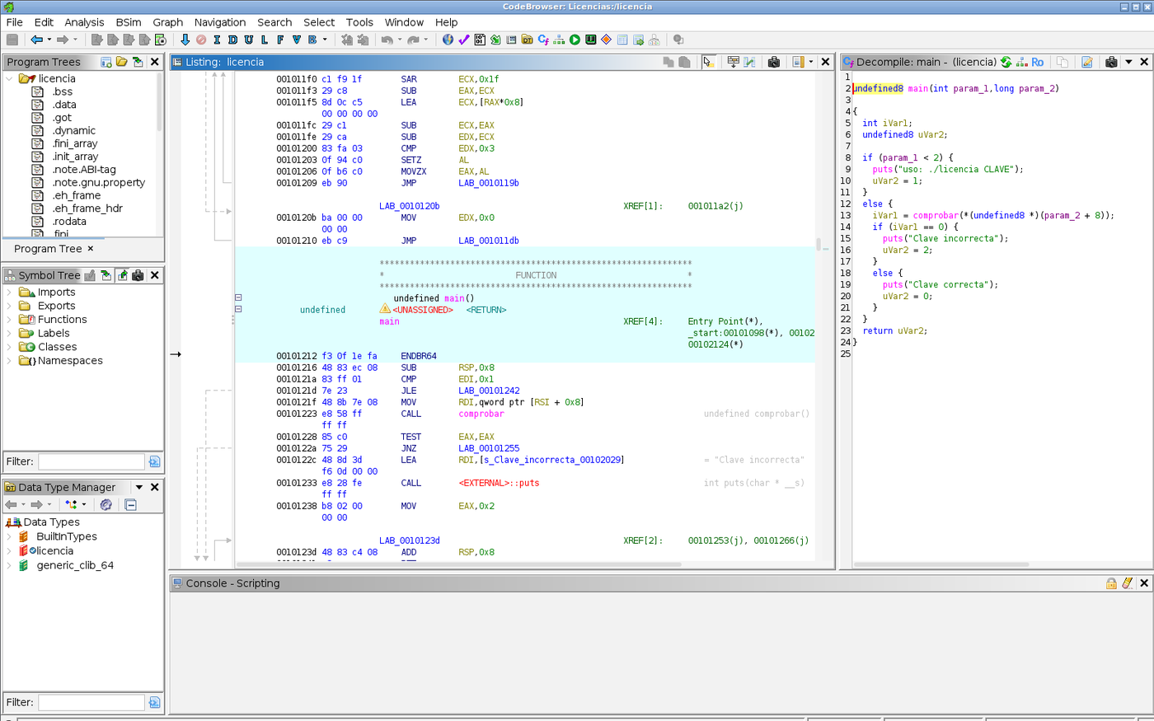Toggle Symbol Tree incoming navigation button
The image size is (1154, 721).
coord(106,275)
